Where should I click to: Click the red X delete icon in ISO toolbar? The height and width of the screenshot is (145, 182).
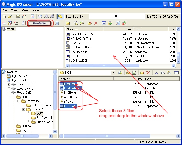coord(96,23)
